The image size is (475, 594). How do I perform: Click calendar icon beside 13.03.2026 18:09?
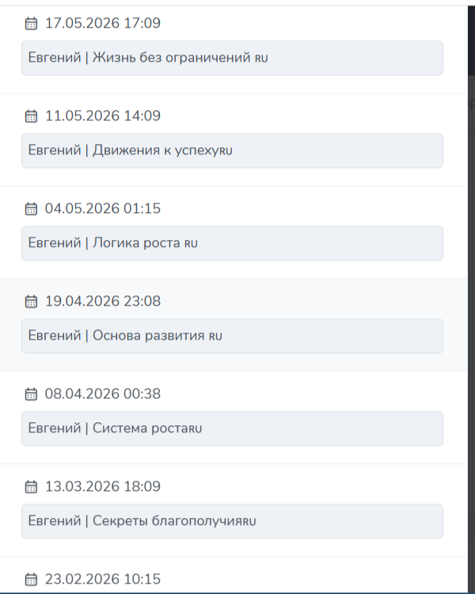[31, 487]
